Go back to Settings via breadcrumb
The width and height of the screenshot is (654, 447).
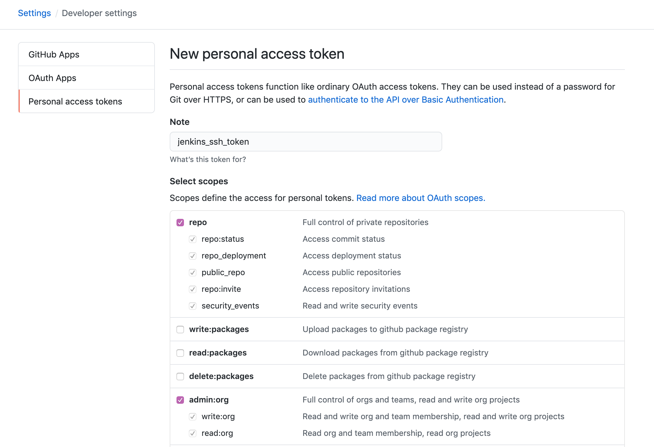click(34, 13)
